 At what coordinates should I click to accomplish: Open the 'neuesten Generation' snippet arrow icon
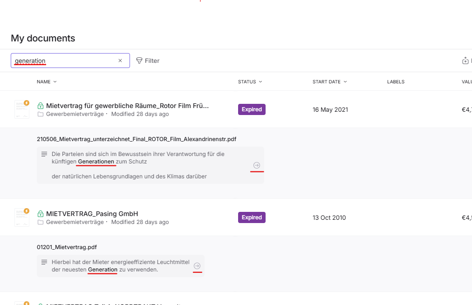(197, 266)
